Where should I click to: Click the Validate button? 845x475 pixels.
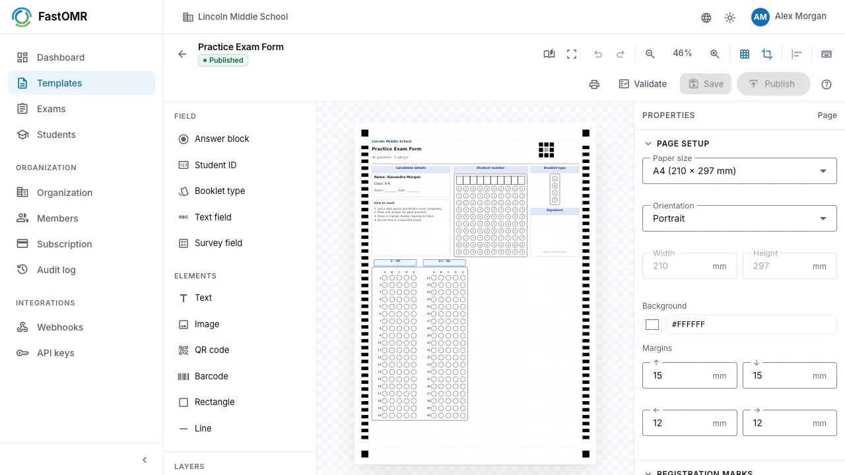pos(642,84)
